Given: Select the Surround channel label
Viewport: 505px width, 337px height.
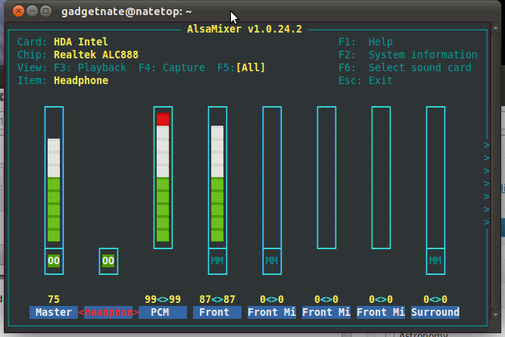Looking at the screenshot, I should [435, 312].
